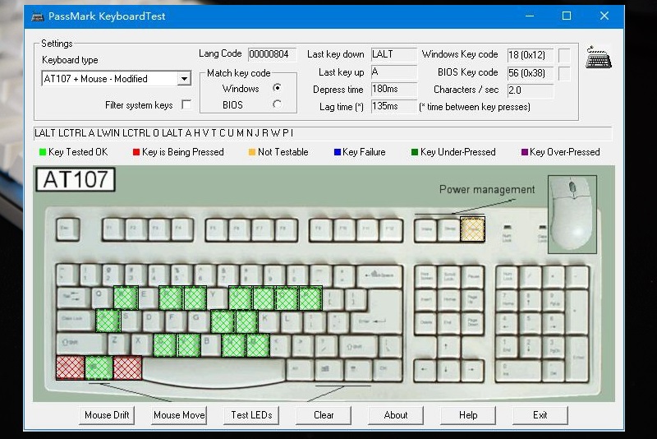657x439 pixels.
Task: Click the green-hatched A key
Action: coord(108,321)
